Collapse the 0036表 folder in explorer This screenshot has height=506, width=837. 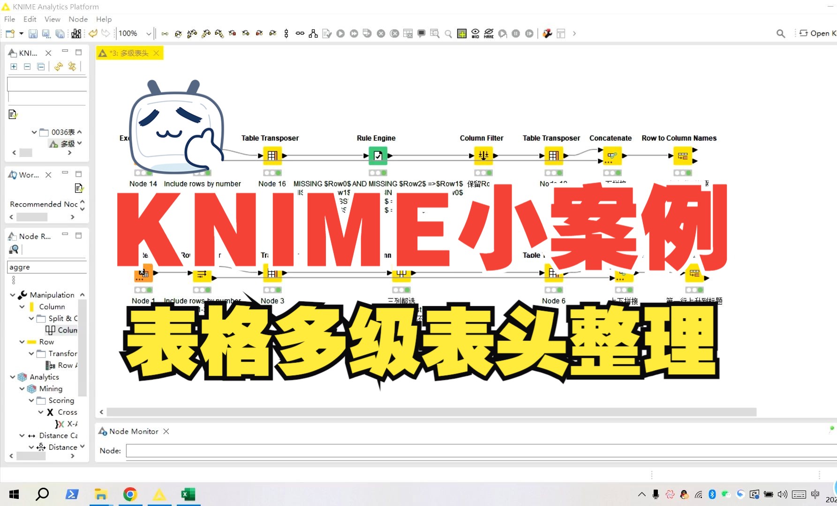34,132
